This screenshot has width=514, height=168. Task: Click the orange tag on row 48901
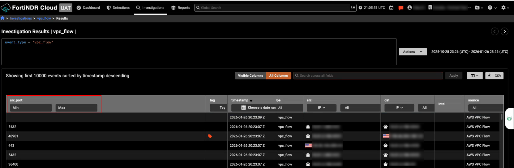click(x=210, y=136)
